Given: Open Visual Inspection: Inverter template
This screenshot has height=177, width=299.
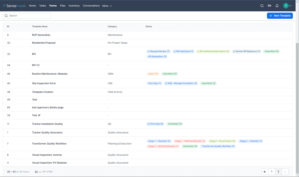Looking at the screenshot, I should pyautogui.click(x=47, y=155).
